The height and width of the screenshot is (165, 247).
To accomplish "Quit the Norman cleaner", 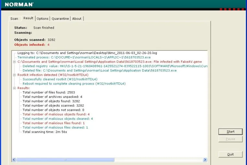I will pyautogui.click(x=230, y=154).
